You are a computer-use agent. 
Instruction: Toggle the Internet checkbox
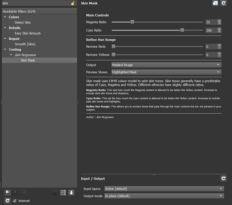[x=15, y=201]
